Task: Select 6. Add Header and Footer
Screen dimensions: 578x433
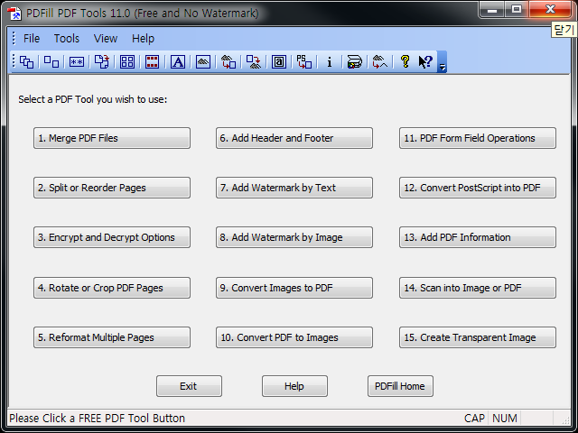Action: click(x=294, y=138)
